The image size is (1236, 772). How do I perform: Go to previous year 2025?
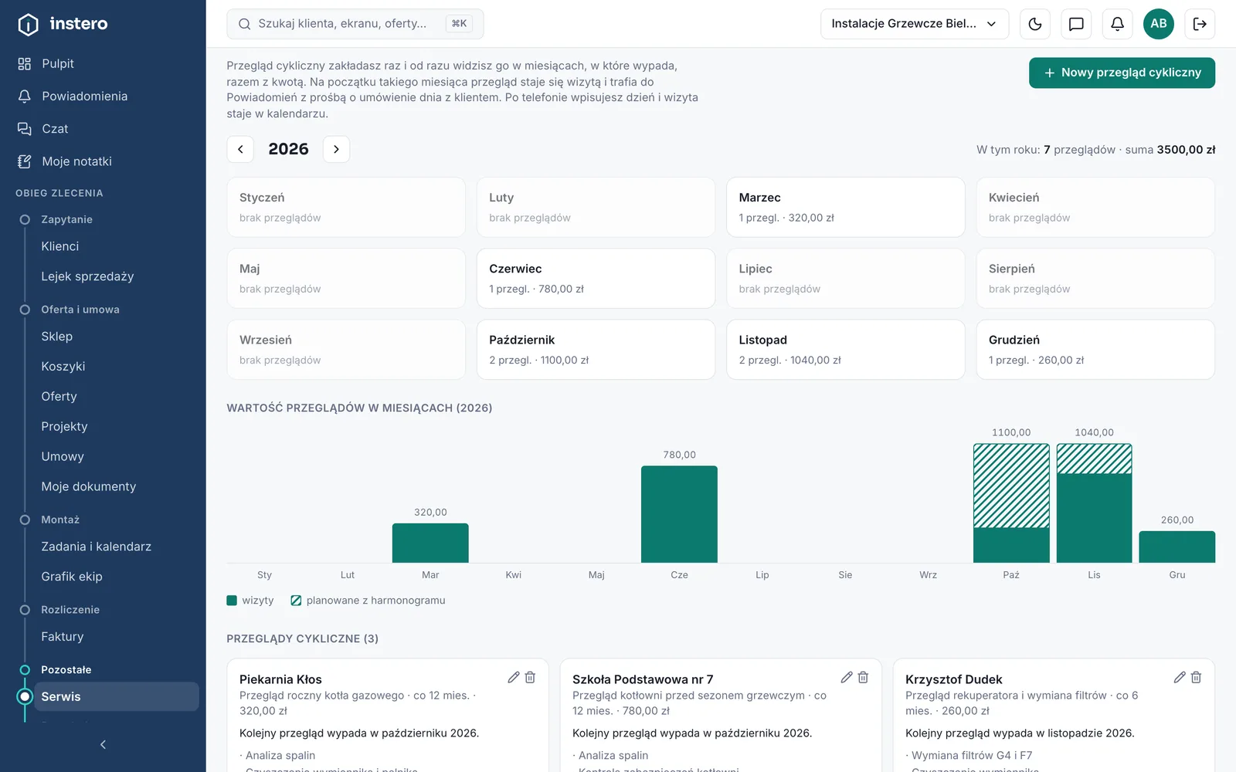(x=240, y=149)
